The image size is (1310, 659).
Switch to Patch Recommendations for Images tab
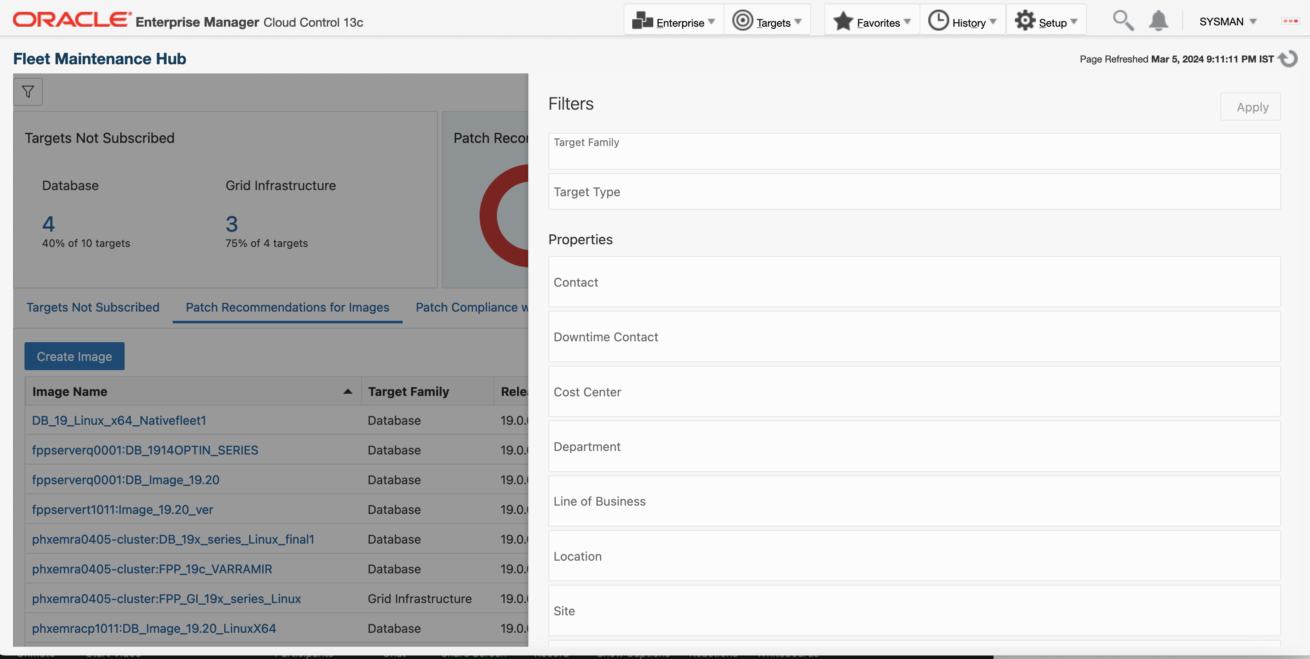pyautogui.click(x=287, y=307)
